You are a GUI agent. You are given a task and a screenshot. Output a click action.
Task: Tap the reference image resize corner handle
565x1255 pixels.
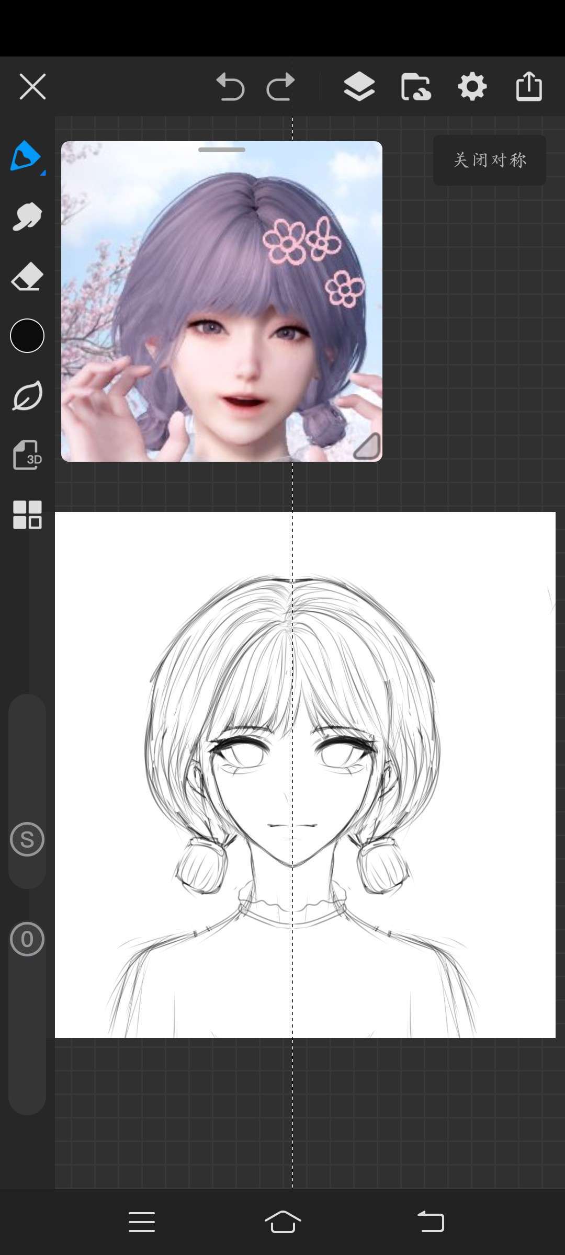(x=367, y=447)
